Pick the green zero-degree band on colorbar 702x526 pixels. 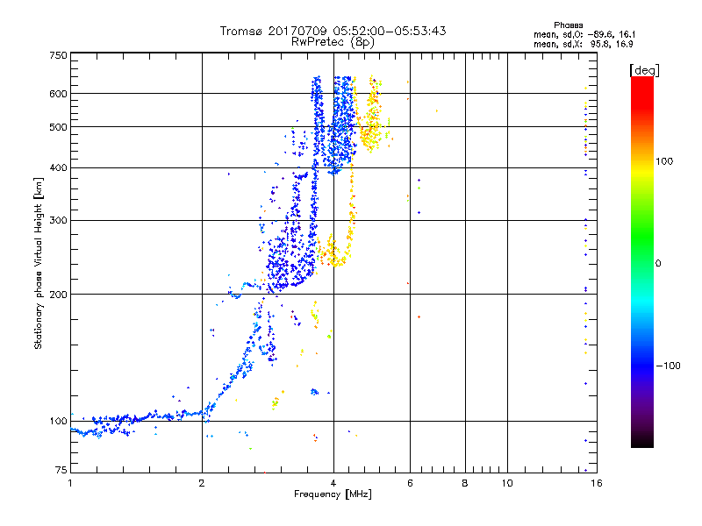641,262
